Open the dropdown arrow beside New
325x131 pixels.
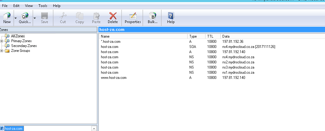[15, 18]
